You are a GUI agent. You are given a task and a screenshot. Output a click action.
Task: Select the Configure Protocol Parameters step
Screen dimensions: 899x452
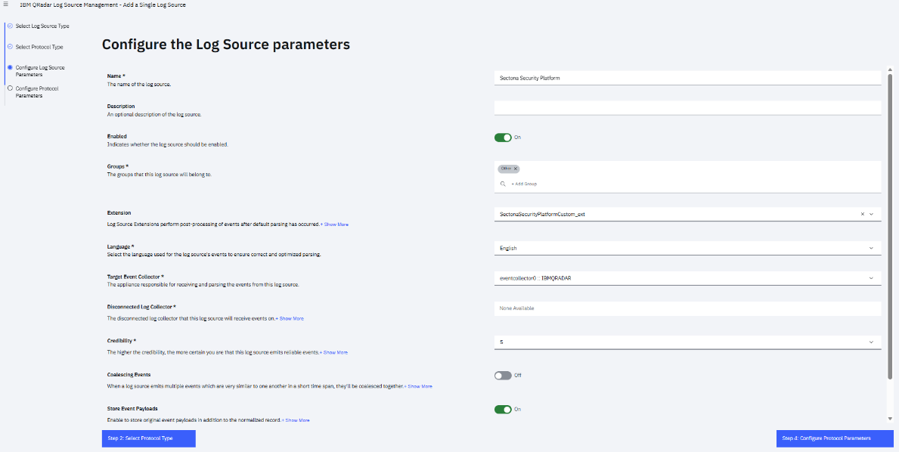coord(38,91)
